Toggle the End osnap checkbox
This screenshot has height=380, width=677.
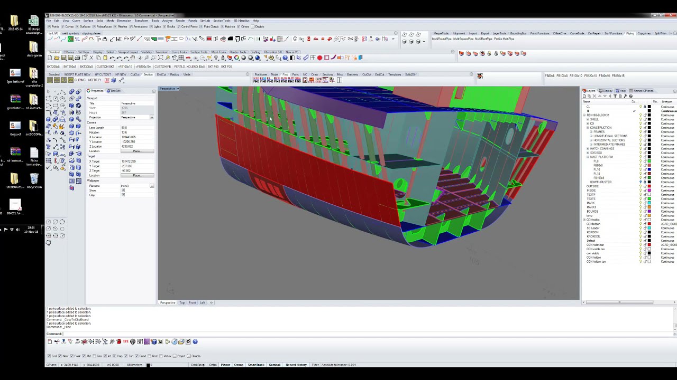pyautogui.click(x=49, y=356)
